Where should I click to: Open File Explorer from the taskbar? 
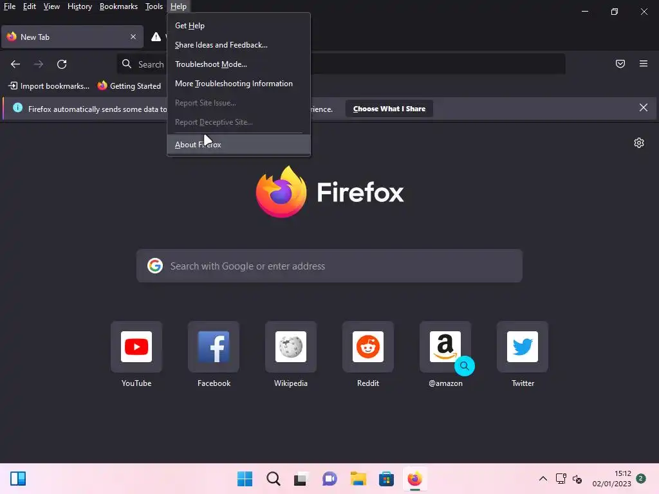(x=358, y=479)
